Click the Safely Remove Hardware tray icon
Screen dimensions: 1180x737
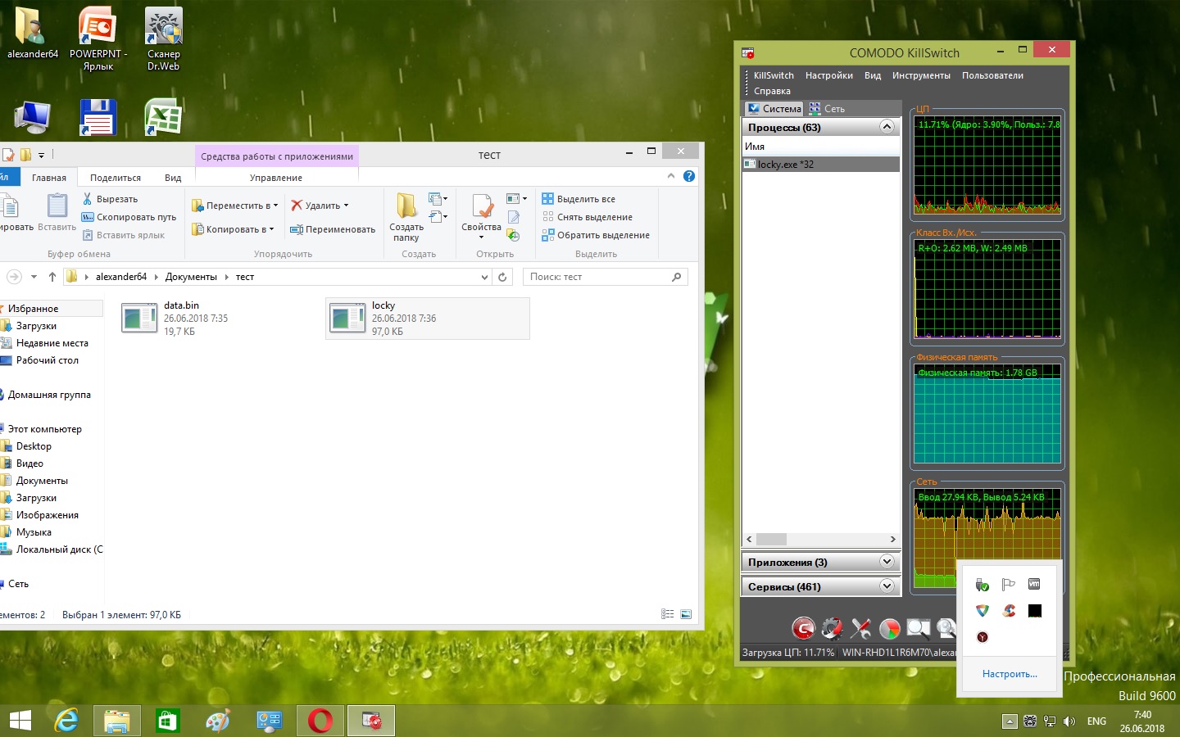coord(982,585)
